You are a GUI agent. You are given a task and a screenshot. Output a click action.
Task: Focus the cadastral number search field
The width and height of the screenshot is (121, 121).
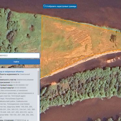pos(20,56)
